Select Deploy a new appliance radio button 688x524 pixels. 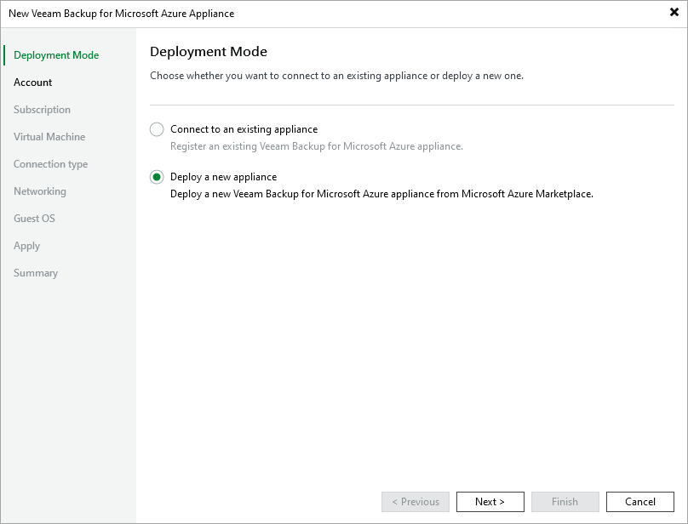point(157,177)
